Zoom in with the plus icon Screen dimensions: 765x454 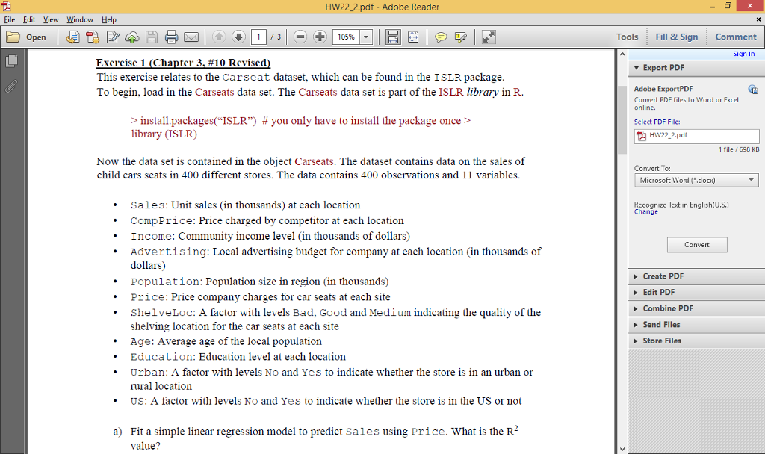click(x=319, y=37)
